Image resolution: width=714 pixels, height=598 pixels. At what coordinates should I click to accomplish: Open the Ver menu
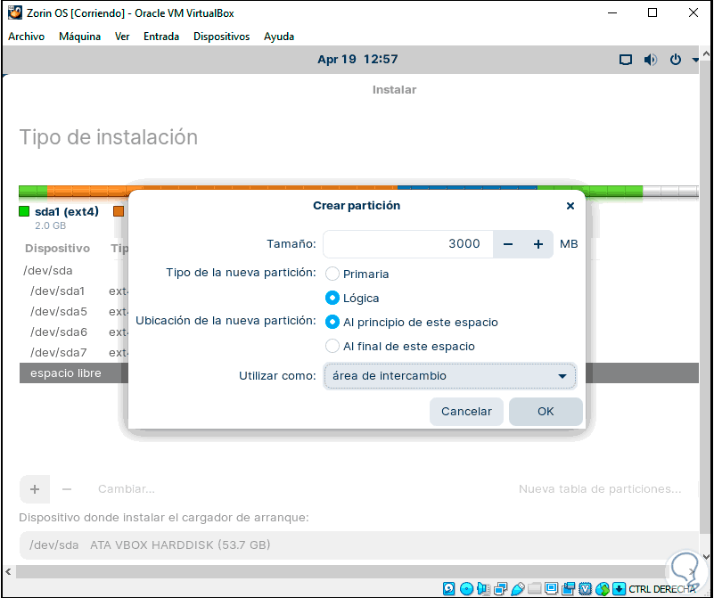pos(122,37)
